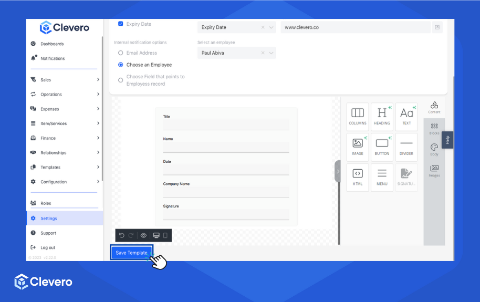
Task: Click the Save Template button
Action: 132,253
